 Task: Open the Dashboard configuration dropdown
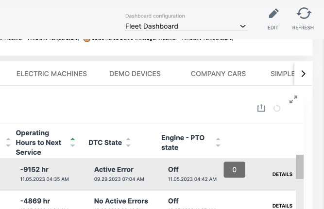point(186,26)
